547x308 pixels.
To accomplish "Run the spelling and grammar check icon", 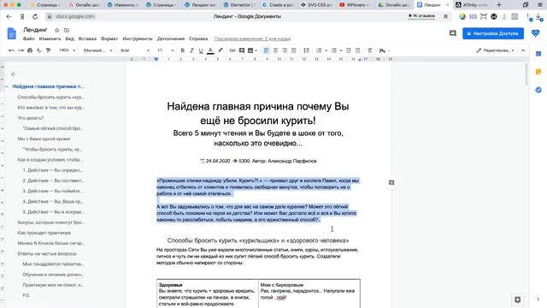I will [39, 50].
